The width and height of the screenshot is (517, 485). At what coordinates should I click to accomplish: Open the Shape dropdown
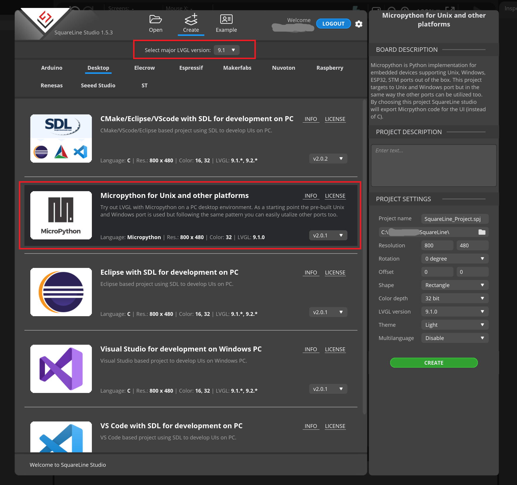(x=455, y=285)
